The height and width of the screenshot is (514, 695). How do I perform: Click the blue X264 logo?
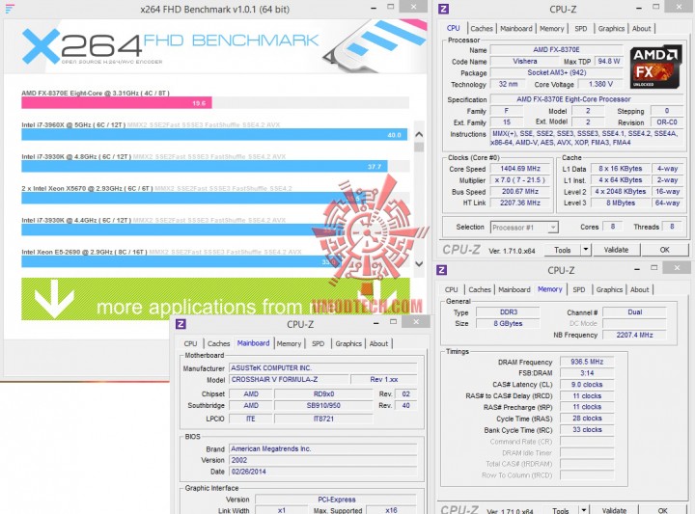[41, 45]
